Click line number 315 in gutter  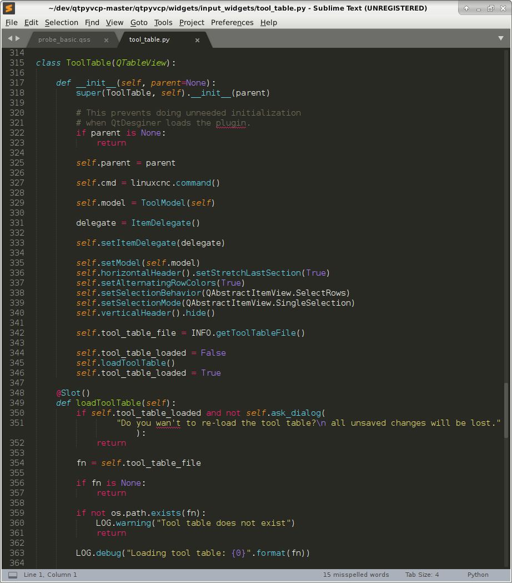[x=17, y=63]
